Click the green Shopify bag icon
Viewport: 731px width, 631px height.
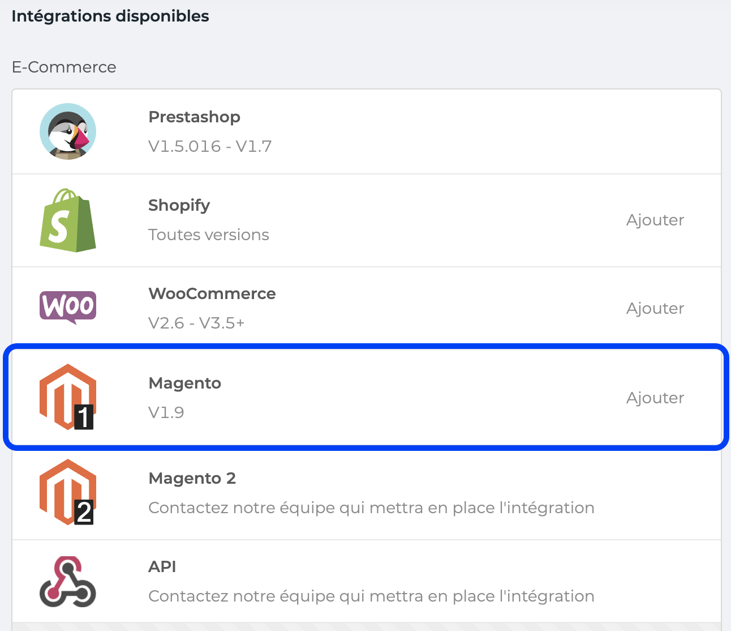(67, 220)
